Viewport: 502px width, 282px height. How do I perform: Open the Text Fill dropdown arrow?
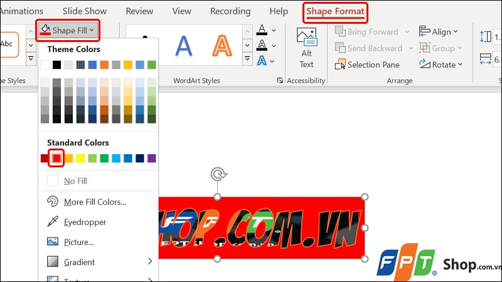pyautogui.click(x=274, y=30)
